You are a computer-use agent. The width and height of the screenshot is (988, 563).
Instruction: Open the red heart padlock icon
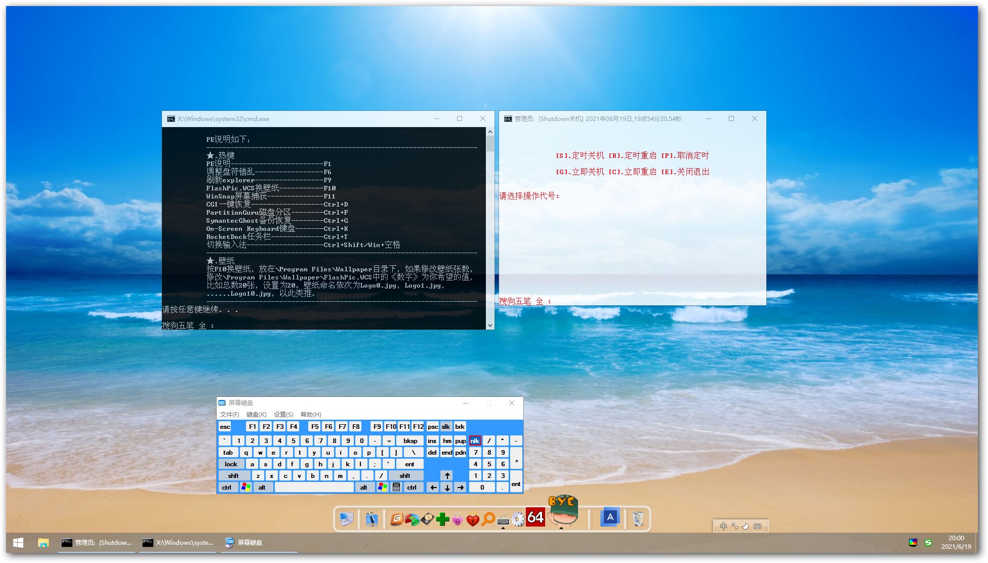[473, 519]
